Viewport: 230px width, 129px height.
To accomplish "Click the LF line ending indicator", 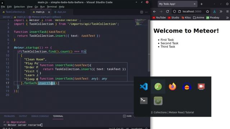I will coord(127,128).
